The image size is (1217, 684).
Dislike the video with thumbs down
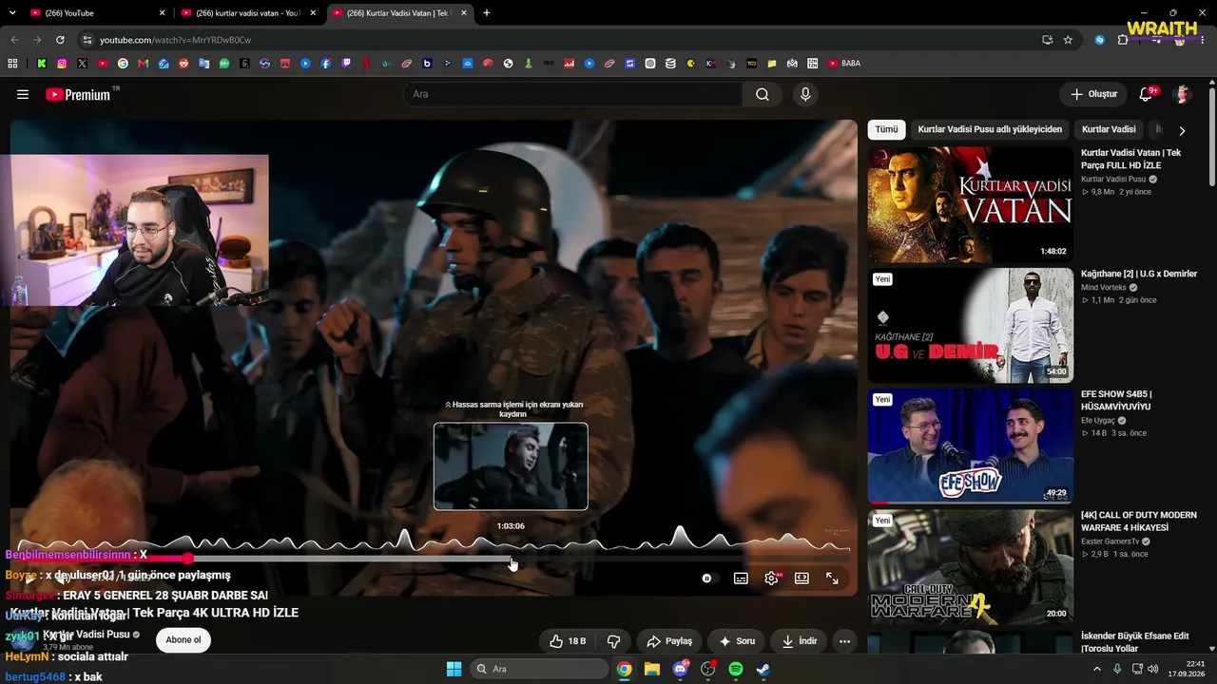(x=613, y=641)
